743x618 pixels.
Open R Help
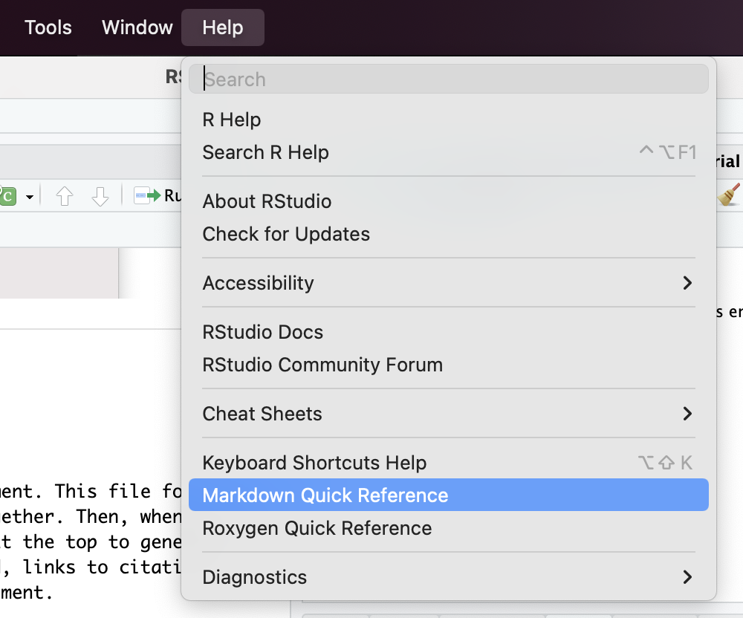coord(448,120)
